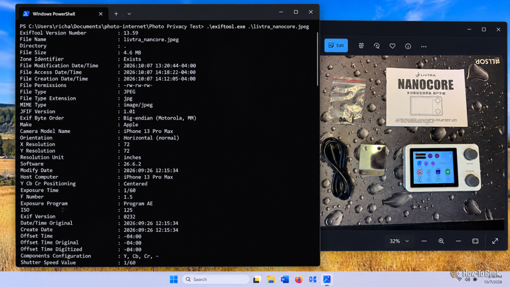
Task: Click the Edit button in Photos
Action: (x=336, y=45)
